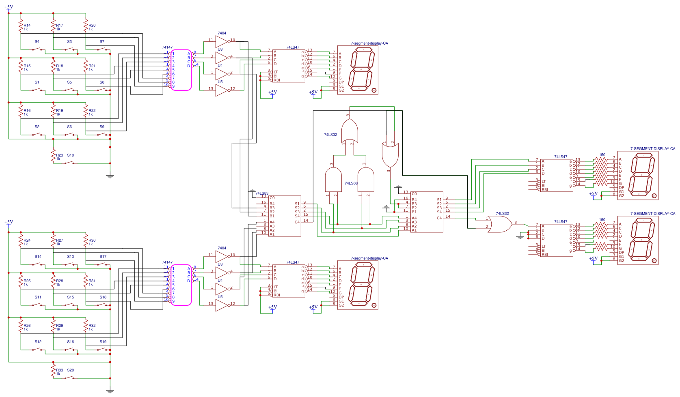Viewport: 680px width, 397px height.
Task: Click the S8 switch label
Action: 102,82
